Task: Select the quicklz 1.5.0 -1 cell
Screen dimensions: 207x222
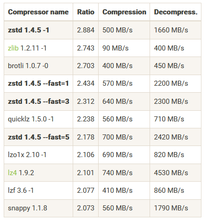Action: [38, 119]
